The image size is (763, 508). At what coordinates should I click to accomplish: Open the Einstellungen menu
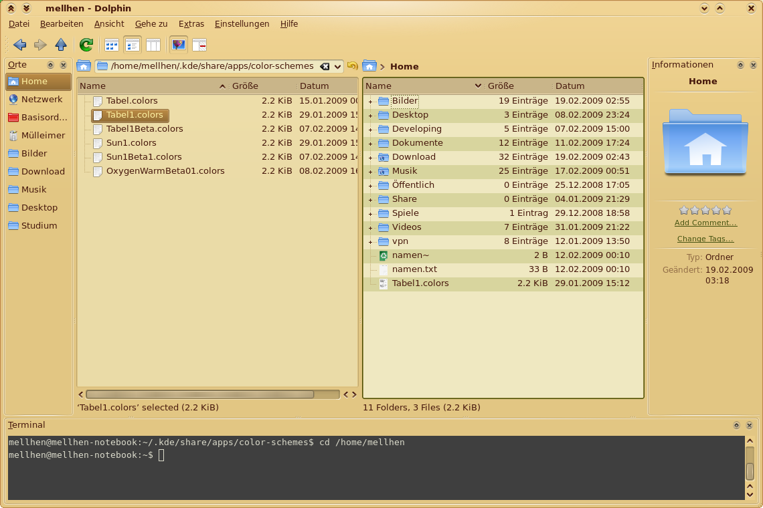[x=242, y=24]
